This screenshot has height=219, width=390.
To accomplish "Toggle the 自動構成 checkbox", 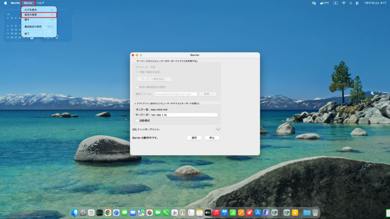I will click(137, 121).
